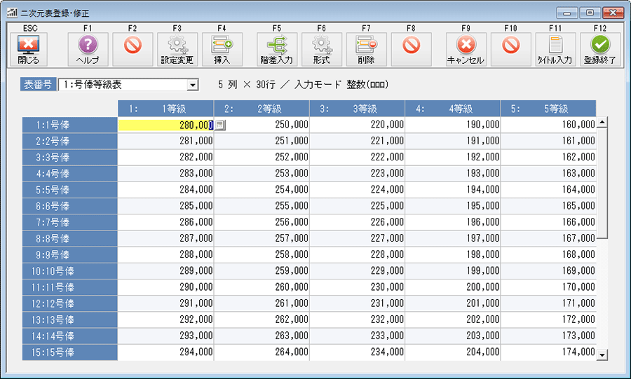Click cell 261,000 in 12号俸 row
The image size is (631, 379).
(262, 303)
